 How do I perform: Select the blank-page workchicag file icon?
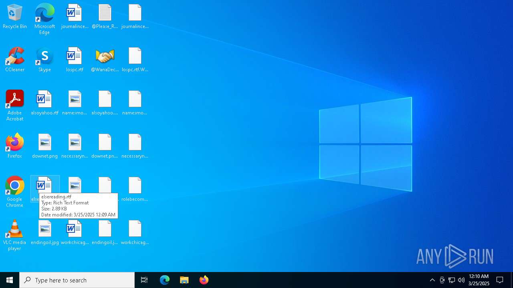coord(135,232)
